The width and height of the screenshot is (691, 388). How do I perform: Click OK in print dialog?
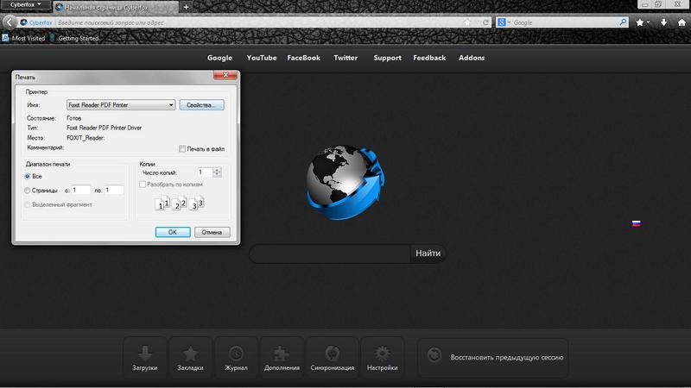[x=173, y=232]
